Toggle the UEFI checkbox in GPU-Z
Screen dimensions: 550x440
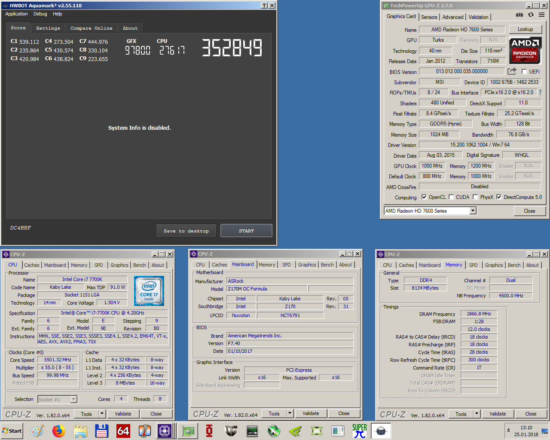pos(524,71)
